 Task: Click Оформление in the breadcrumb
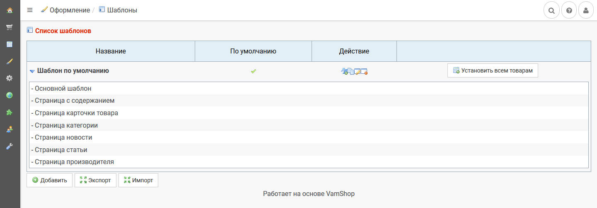(x=70, y=10)
